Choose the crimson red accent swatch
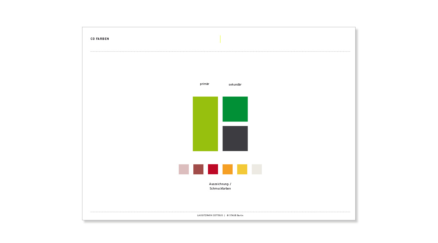 pyautogui.click(x=213, y=169)
